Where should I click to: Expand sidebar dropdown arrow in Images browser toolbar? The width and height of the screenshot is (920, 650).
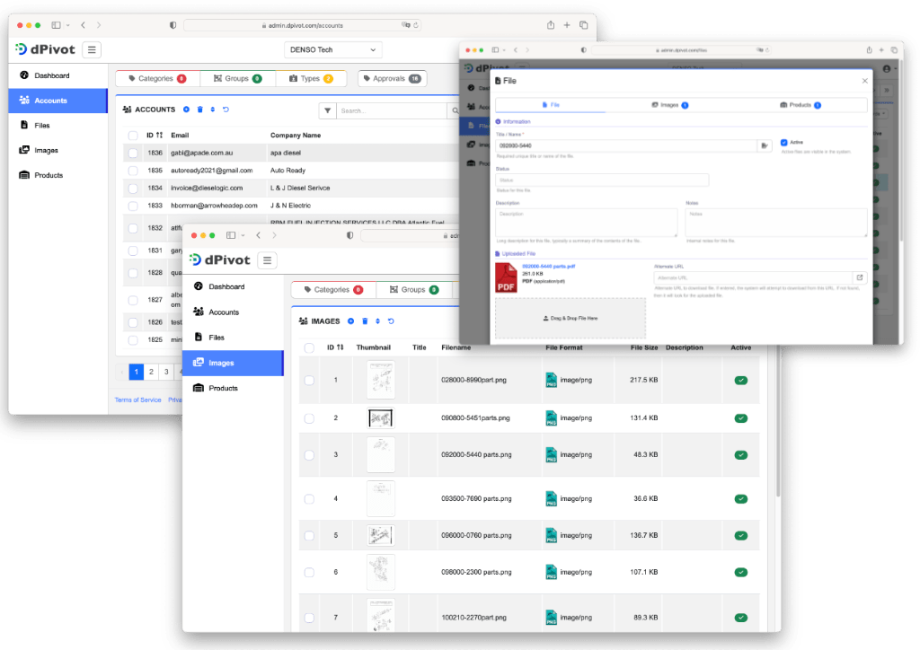click(x=243, y=235)
